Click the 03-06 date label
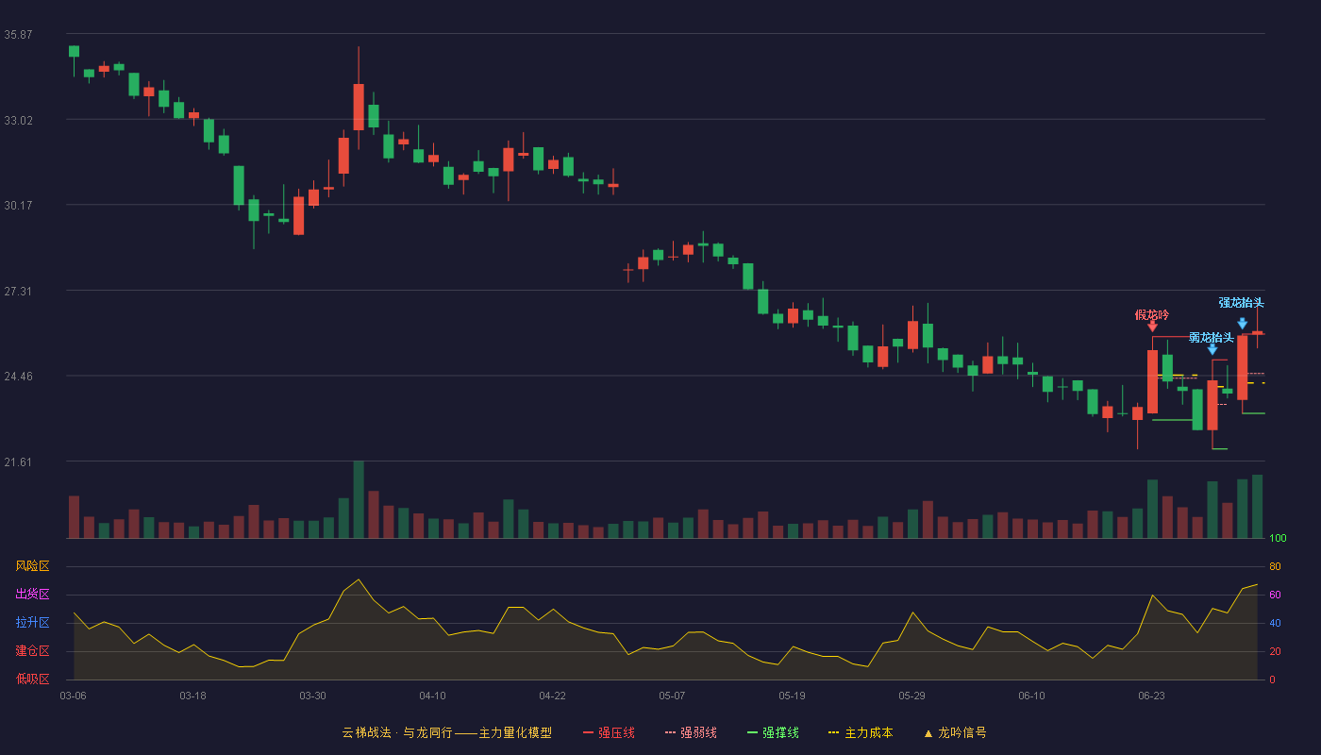Image resolution: width=1321 pixels, height=755 pixels. (x=73, y=696)
